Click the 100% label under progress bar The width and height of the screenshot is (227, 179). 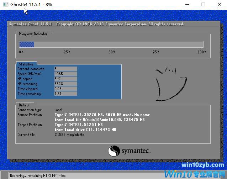coord(202,52)
